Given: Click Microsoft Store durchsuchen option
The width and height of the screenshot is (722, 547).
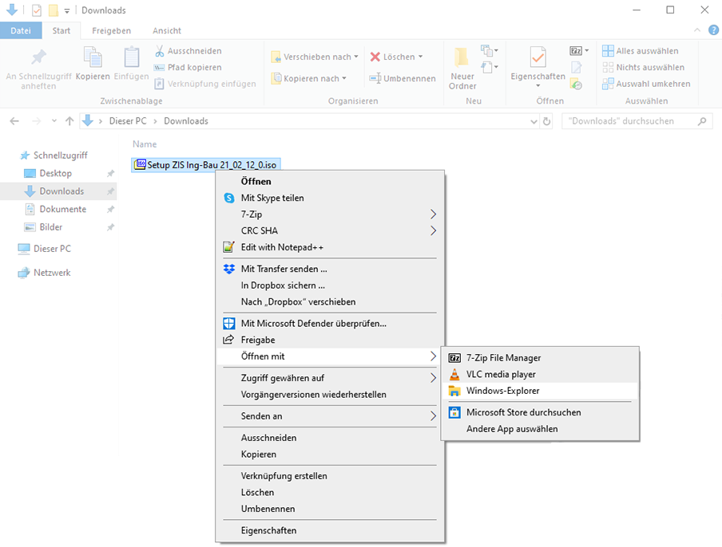Looking at the screenshot, I should click(x=523, y=412).
